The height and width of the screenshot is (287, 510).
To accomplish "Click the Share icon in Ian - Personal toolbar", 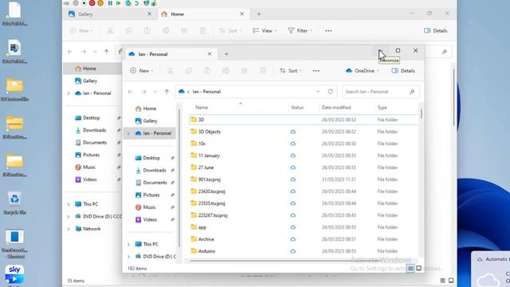I will 245,71.
